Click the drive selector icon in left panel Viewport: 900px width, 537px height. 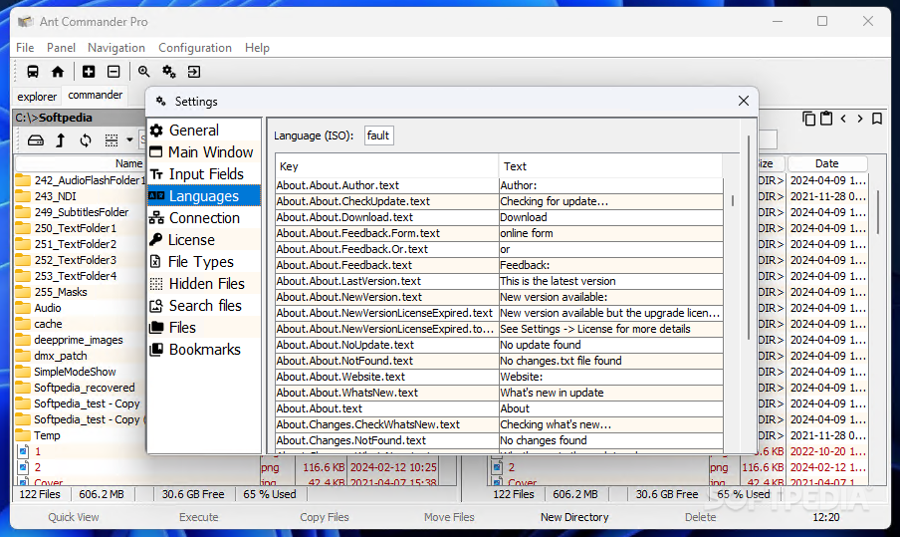click(36, 140)
